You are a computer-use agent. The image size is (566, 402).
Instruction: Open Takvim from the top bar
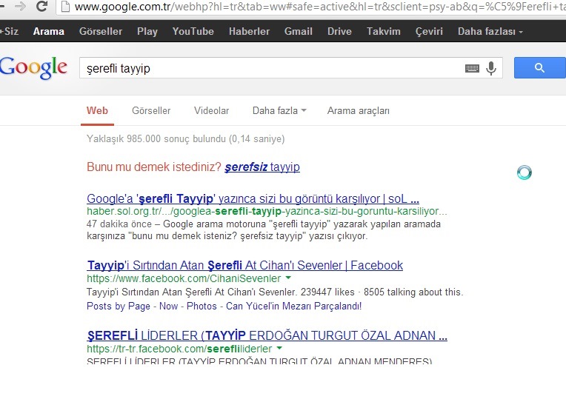[383, 31]
